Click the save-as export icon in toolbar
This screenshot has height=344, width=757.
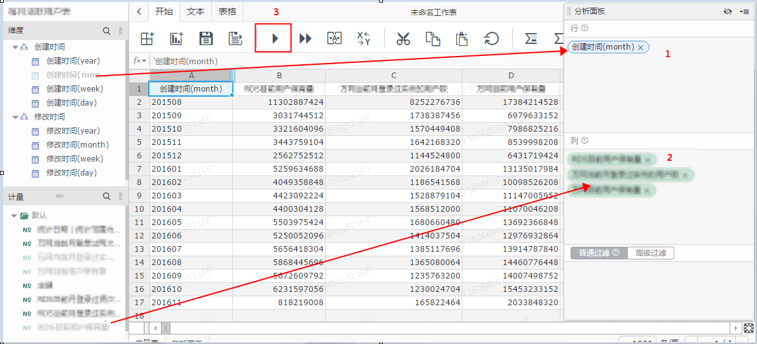click(x=235, y=39)
